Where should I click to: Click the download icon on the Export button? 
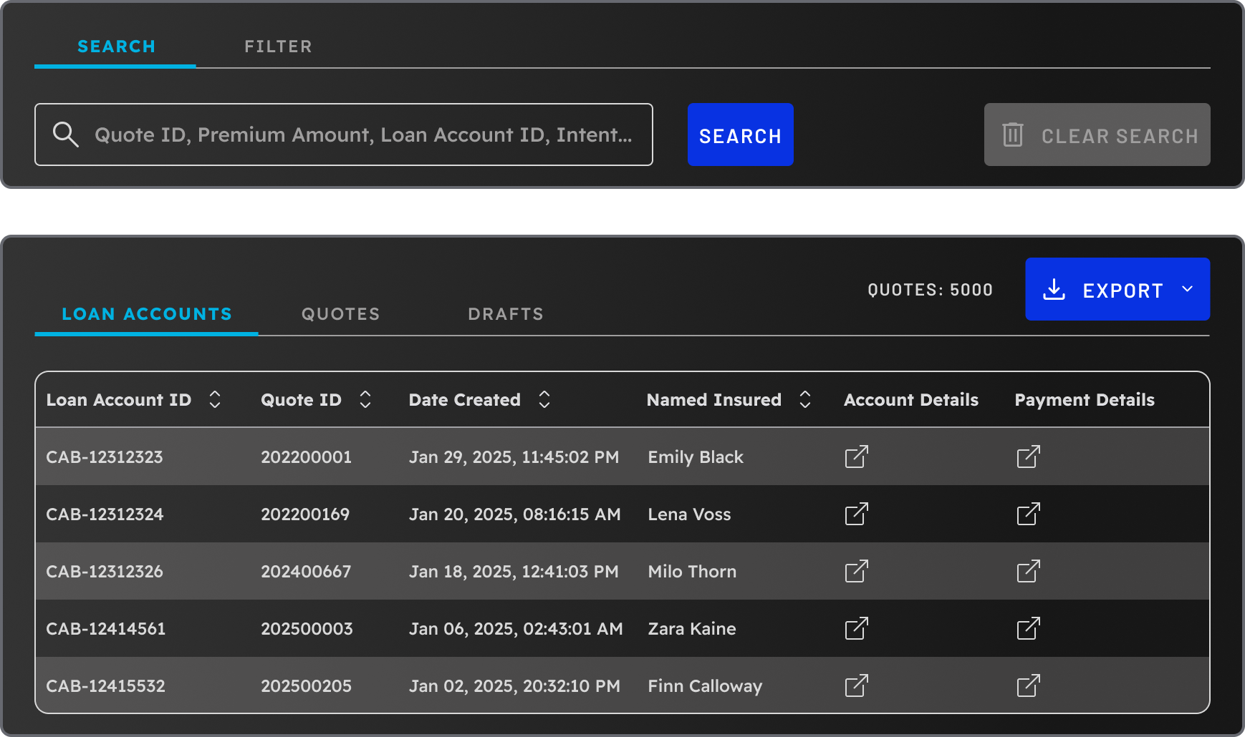[x=1054, y=289]
